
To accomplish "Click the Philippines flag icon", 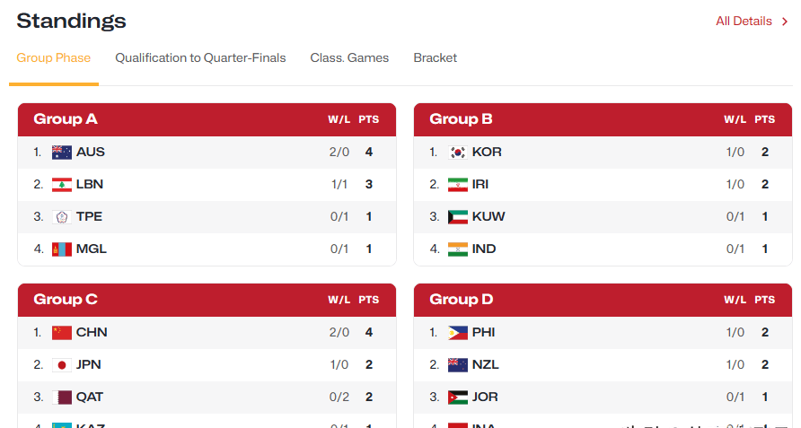I will (458, 333).
